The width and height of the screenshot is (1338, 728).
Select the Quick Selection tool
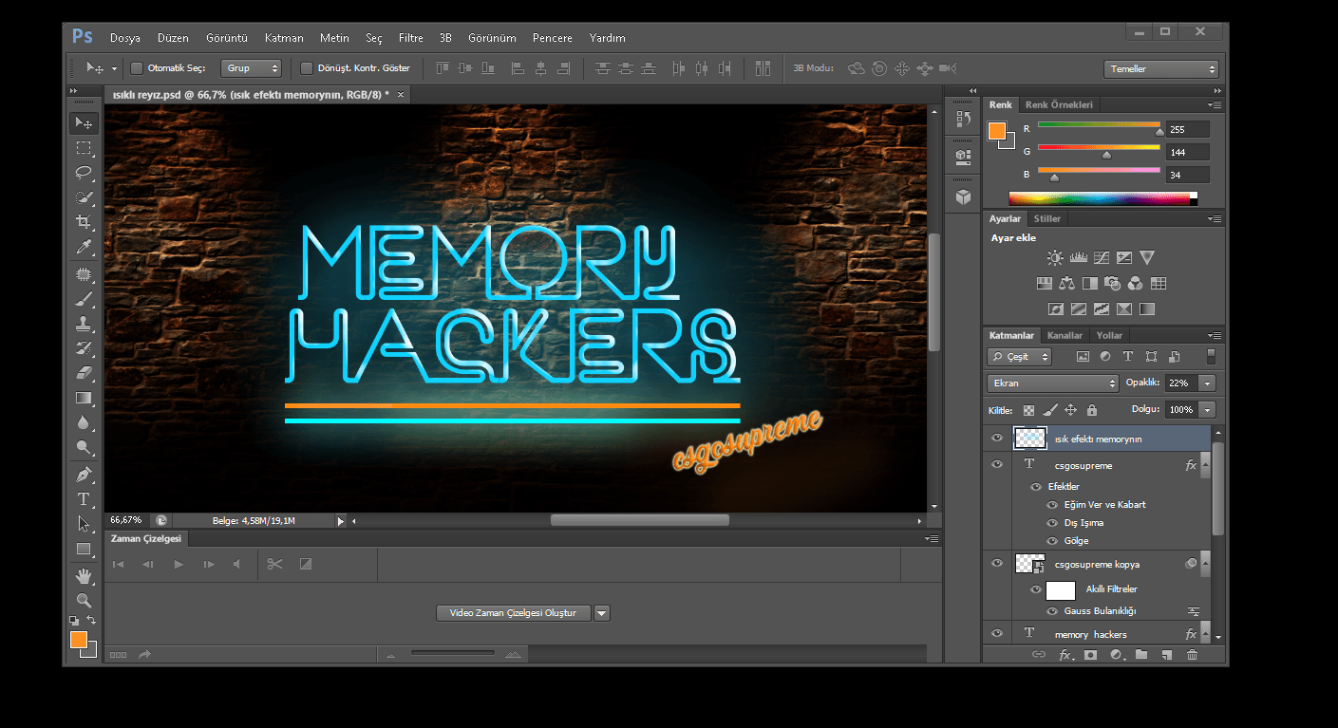[x=84, y=197]
